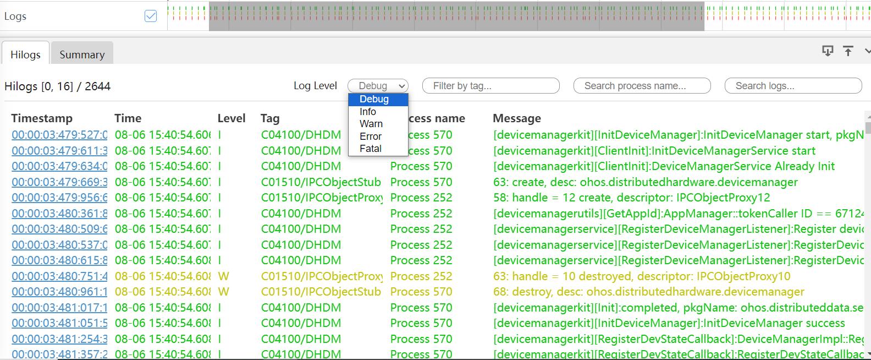
Task: Open the Hilogs tab
Action: click(25, 54)
